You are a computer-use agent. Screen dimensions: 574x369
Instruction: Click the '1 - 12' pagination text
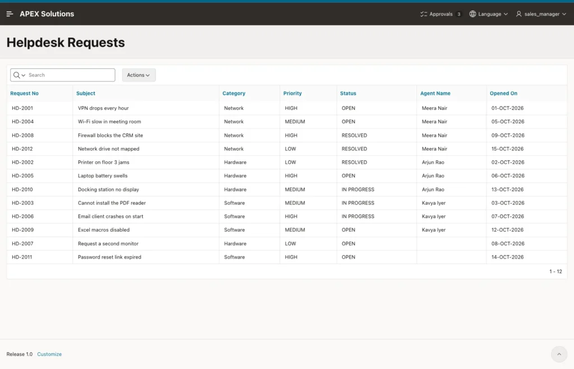556,271
